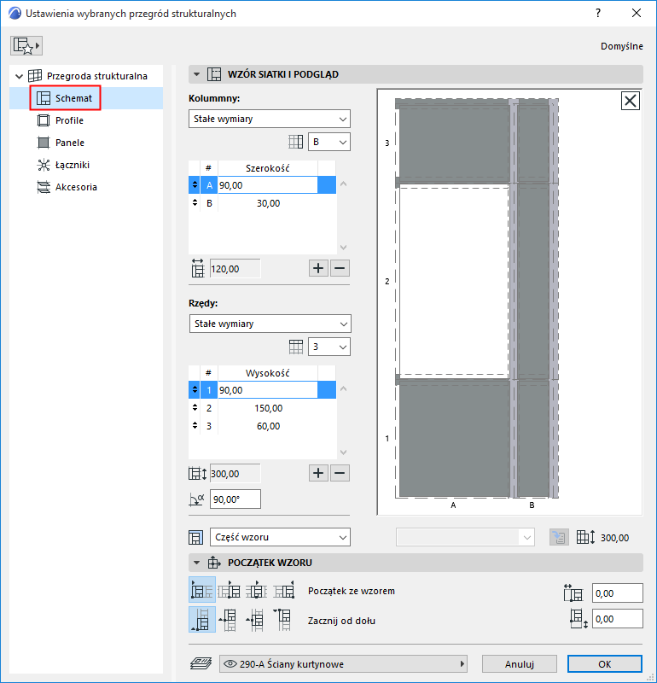
Task: Select centered horizontal pattern origin option
Action: coord(257,590)
